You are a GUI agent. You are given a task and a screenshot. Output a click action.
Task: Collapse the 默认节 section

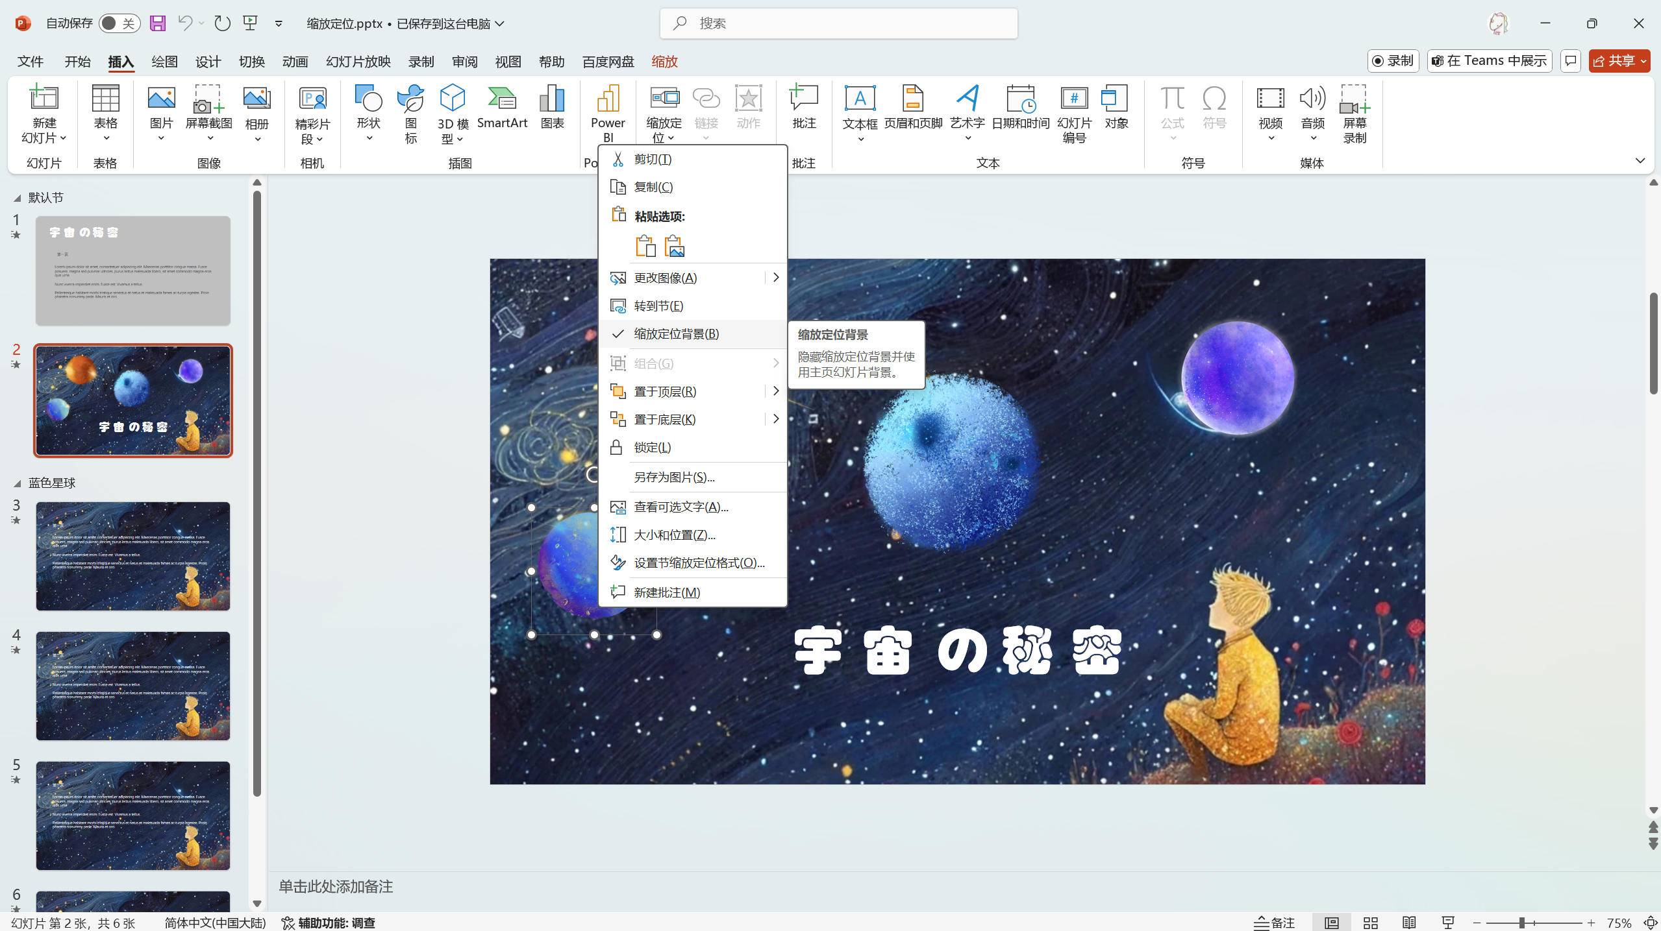point(18,198)
